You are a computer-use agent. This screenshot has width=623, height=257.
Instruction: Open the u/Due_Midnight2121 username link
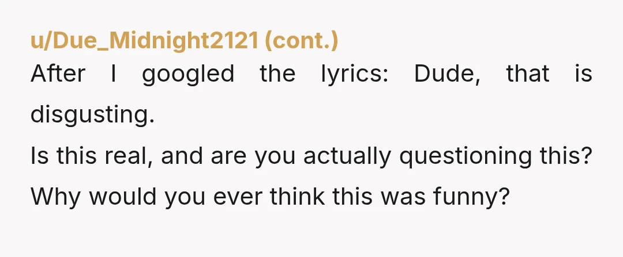(145, 41)
